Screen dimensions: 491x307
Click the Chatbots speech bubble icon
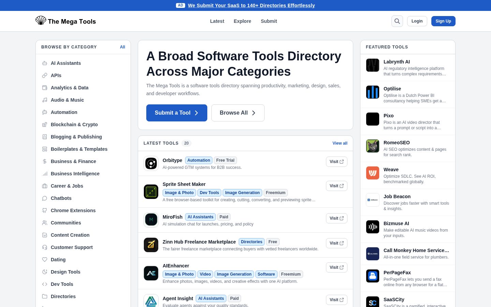[45, 198]
